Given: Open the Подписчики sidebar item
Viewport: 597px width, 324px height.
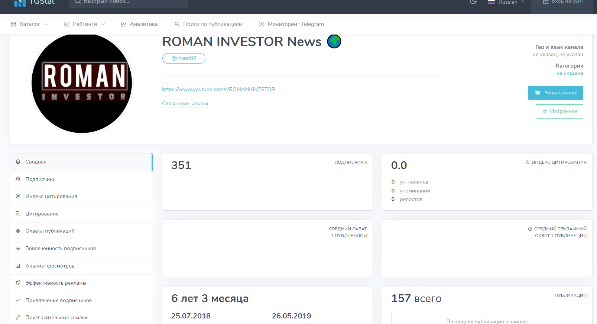Looking at the screenshot, I should click(81, 179).
